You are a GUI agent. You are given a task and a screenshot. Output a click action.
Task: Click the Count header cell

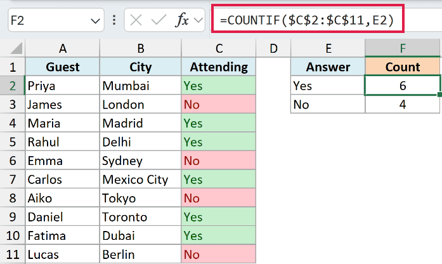point(403,67)
